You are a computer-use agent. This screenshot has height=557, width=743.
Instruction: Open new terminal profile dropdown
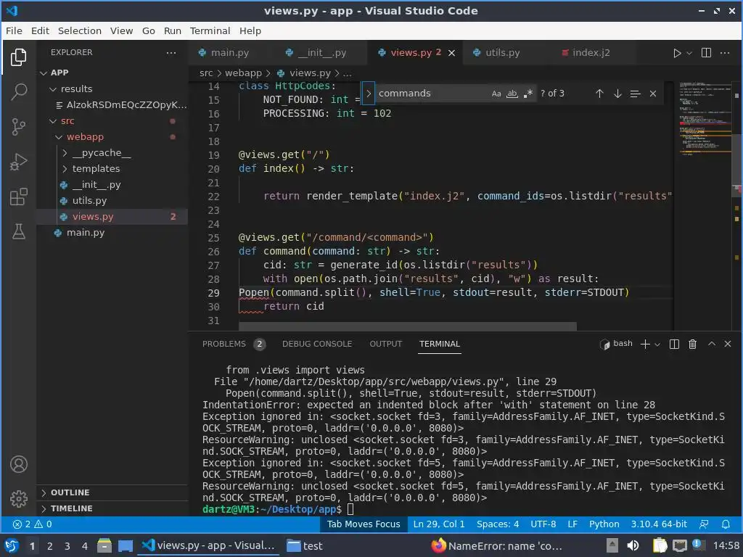[x=657, y=344]
